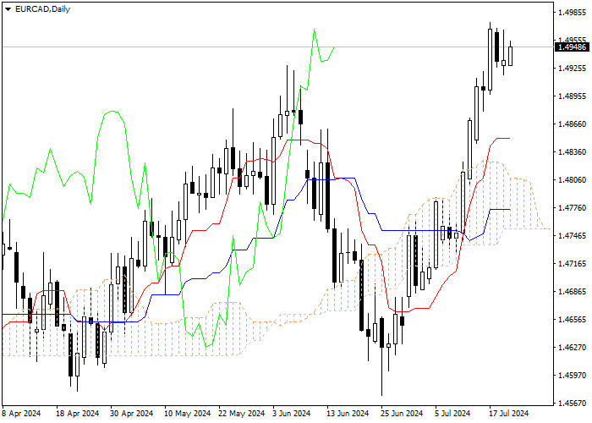Click the 5 Jul 2024 date label
Image resolution: width=592 pixels, height=423 pixels.
tap(452, 414)
